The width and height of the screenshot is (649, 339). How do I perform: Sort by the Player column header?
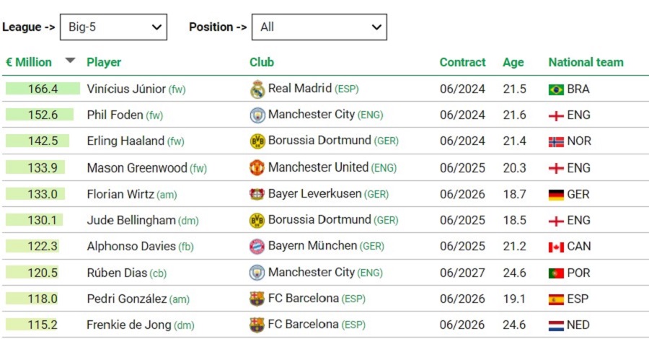(104, 62)
